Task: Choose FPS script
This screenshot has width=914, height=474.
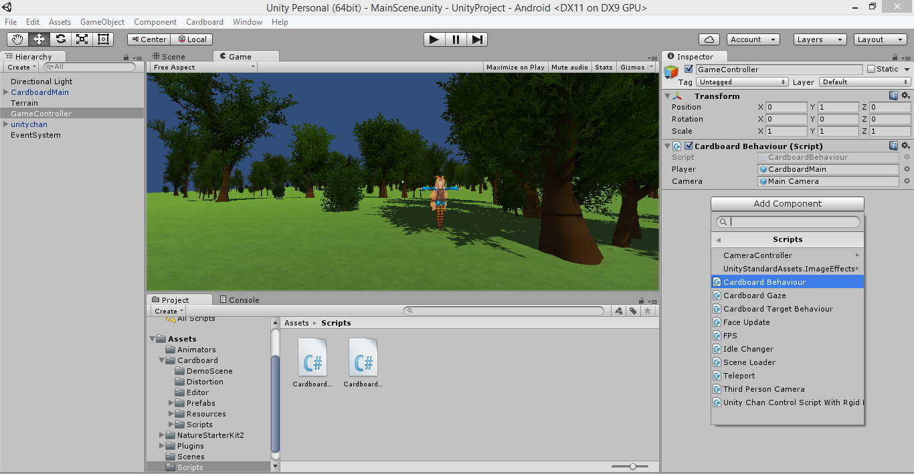Action: tap(788, 336)
